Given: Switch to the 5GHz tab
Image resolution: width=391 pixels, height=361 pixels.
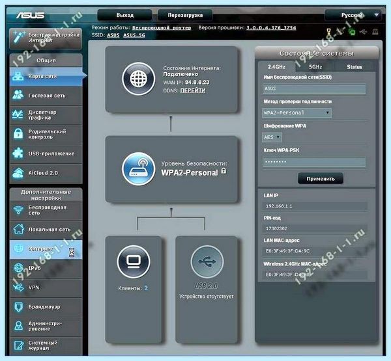Looking at the screenshot, I should click(x=315, y=67).
